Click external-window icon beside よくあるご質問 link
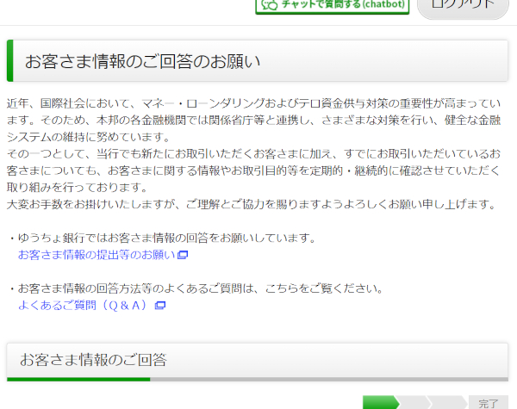Image resolution: width=517 pixels, height=409 pixels. click(160, 306)
